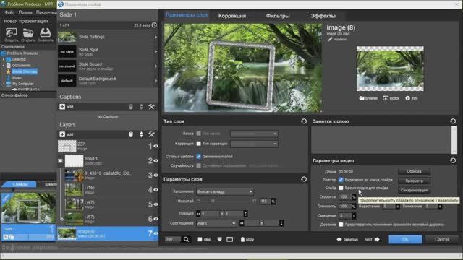Click the browse folder icon under preview
This screenshot has width=463, height=260.
pyautogui.click(x=362, y=98)
